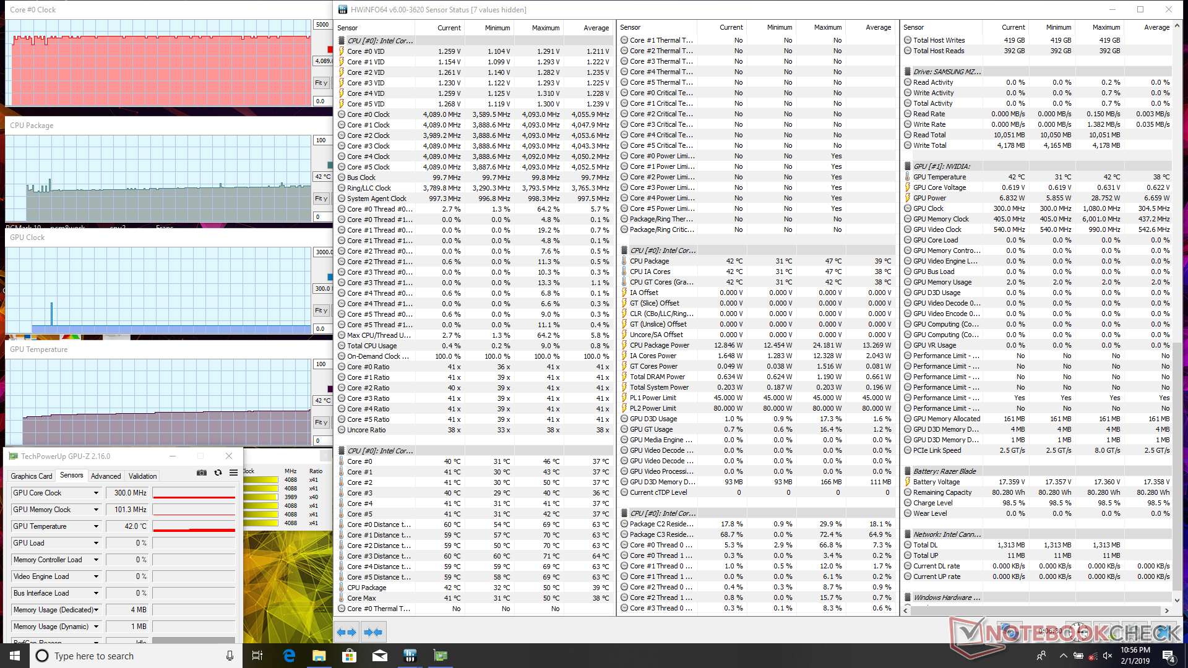Expand the GPU Temperature dropdown
Viewport: 1188px width, 668px height.
[x=96, y=526]
